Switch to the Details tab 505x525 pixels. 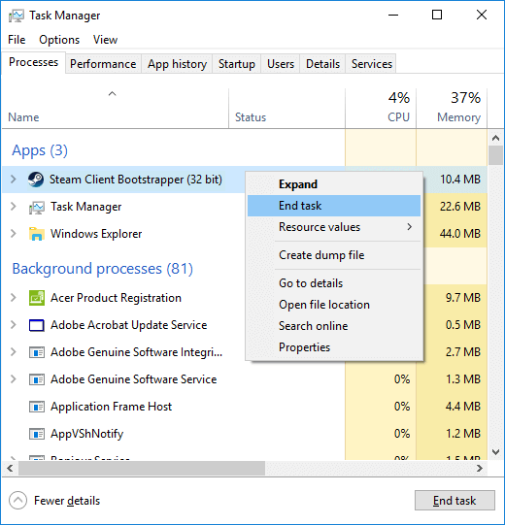tap(322, 64)
